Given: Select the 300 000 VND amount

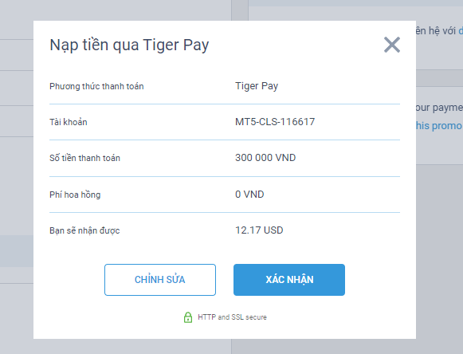Looking at the screenshot, I should 265,158.
